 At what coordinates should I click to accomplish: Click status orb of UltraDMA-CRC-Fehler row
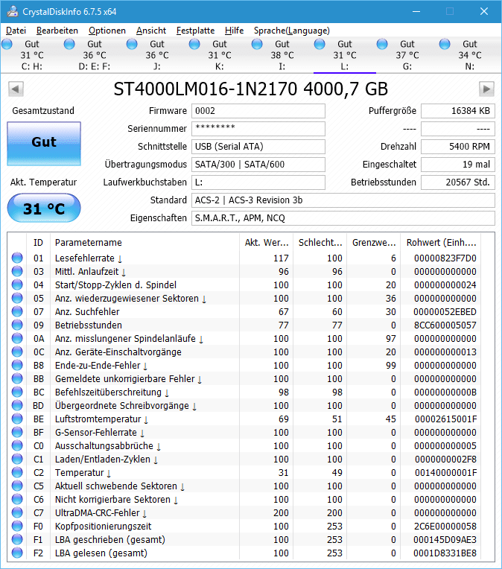pos(17,512)
